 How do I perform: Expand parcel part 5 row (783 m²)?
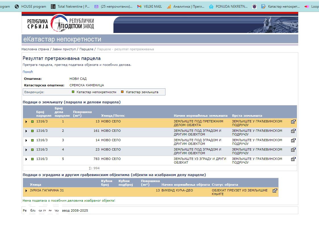tap(26, 159)
